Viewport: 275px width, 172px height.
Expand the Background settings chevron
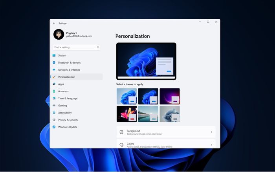point(211,132)
